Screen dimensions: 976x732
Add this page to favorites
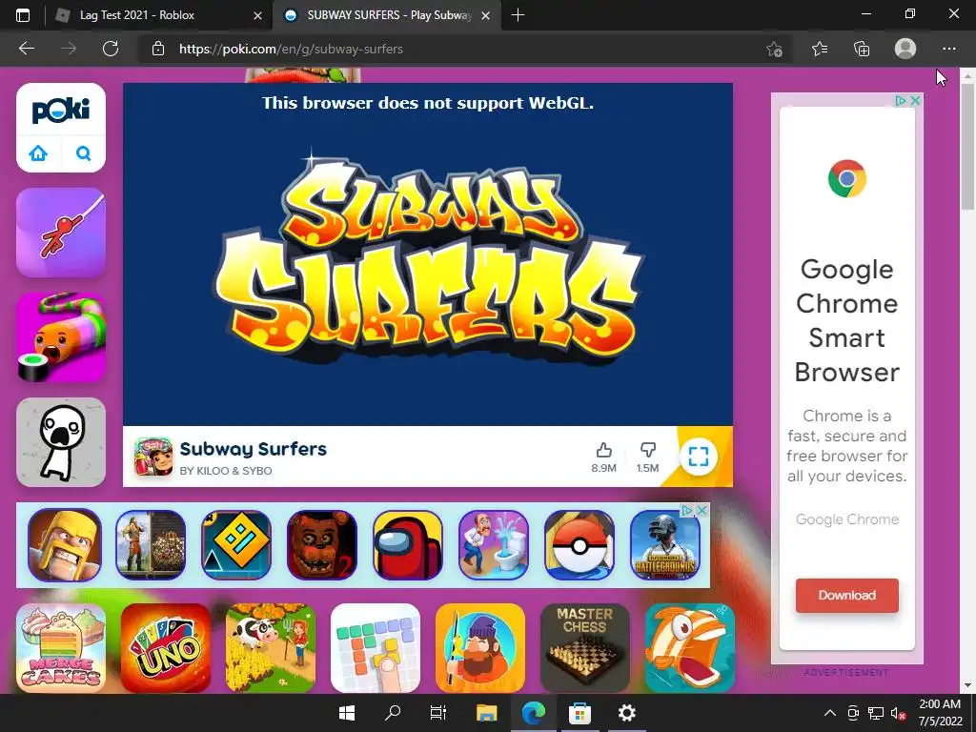(x=774, y=49)
